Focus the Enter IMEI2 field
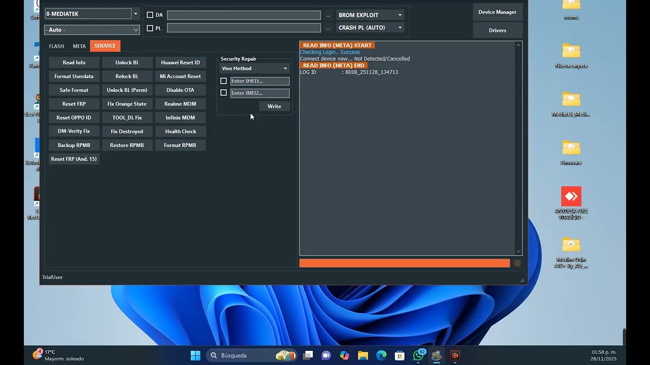Screen dimensions: 650x365 click(x=260, y=93)
